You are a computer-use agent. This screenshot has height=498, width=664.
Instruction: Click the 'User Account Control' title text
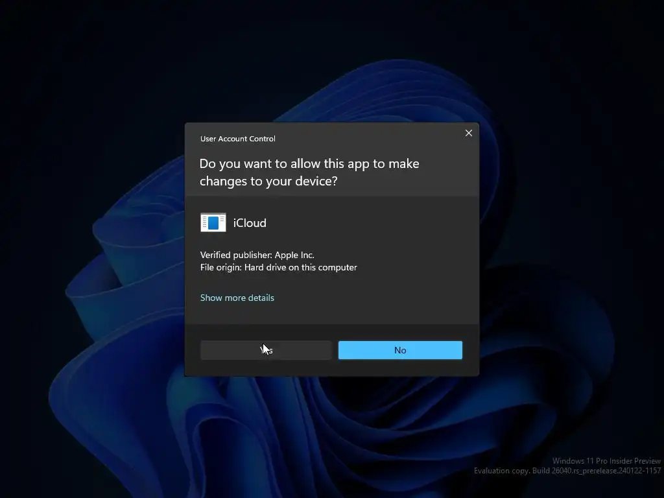click(x=237, y=139)
